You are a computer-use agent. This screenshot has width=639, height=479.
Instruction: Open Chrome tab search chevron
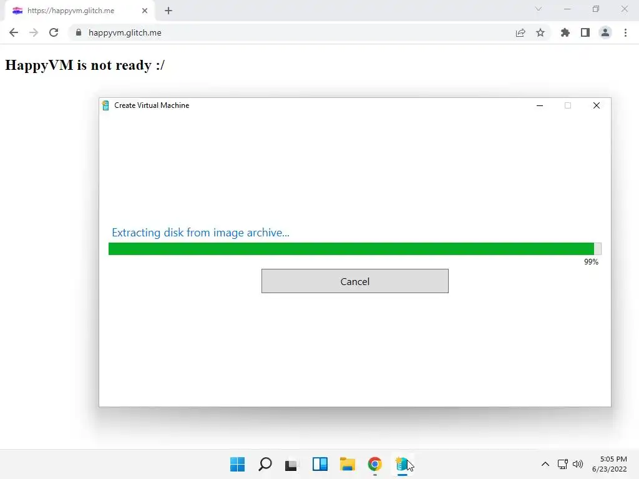pyautogui.click(x=539, y=9)
